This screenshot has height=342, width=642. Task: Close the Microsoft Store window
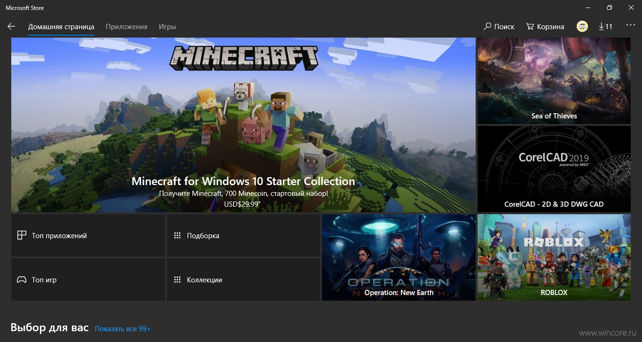pyautogui.click(x=631, y=8)
